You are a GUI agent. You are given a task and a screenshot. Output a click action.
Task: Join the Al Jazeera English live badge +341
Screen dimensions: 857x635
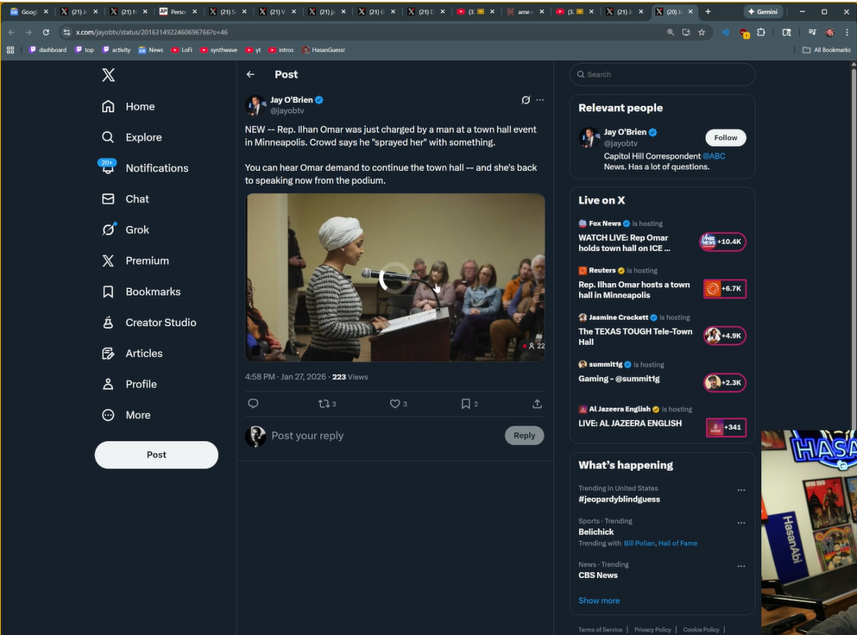[x=726, y=427]
